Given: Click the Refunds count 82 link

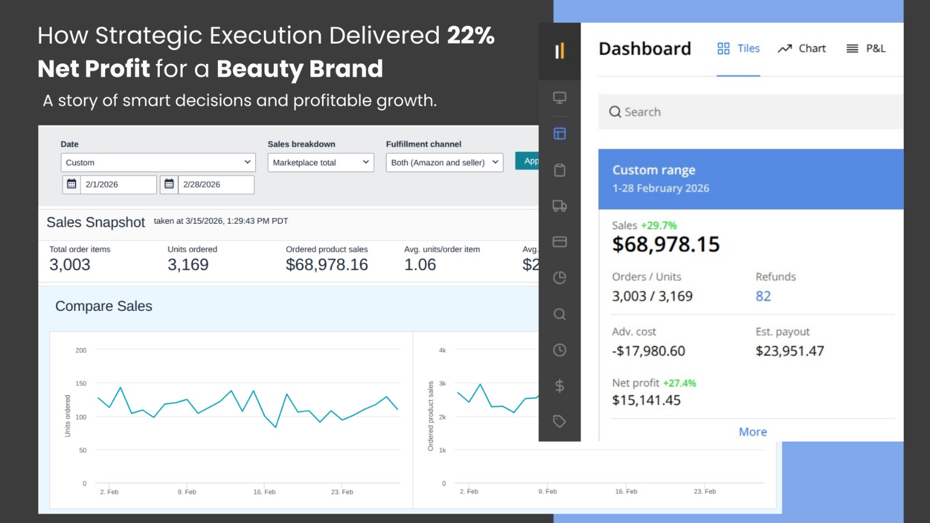Looking at the screenshot, I should pyautogui.click(x=763, y=296).
